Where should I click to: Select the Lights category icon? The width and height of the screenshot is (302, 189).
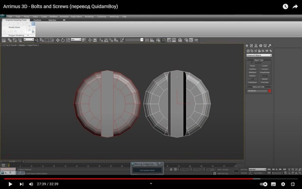click(256, 51)
